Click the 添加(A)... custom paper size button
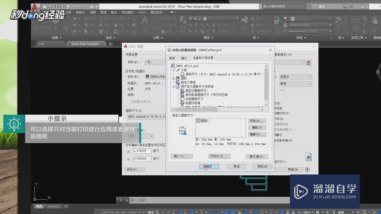Screen dimensions: 381x214 [257, 121]
